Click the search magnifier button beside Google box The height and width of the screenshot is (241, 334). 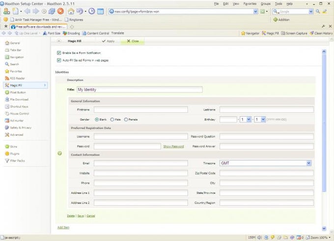pos(318,11)
